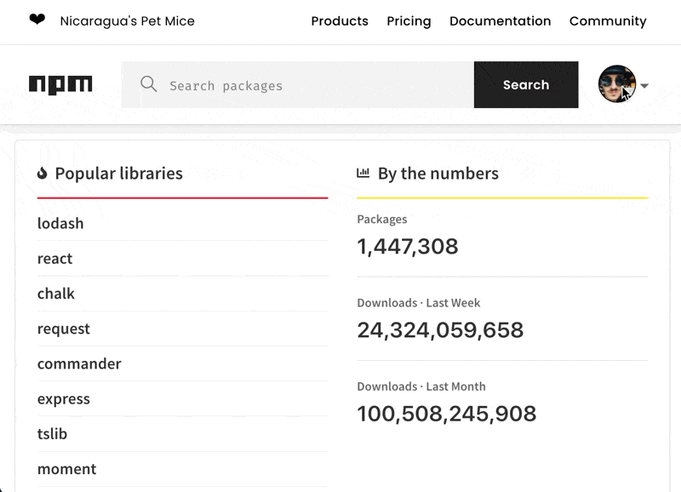The image size is (681, 492).
Task: View the tslib package
Action: 52,433
